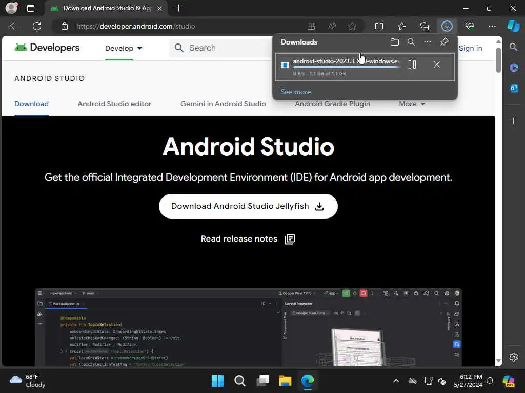Viewport: 525px width, 393px height.
Task: Open Windows taskbar search
Action: click(x=240, y=381)
